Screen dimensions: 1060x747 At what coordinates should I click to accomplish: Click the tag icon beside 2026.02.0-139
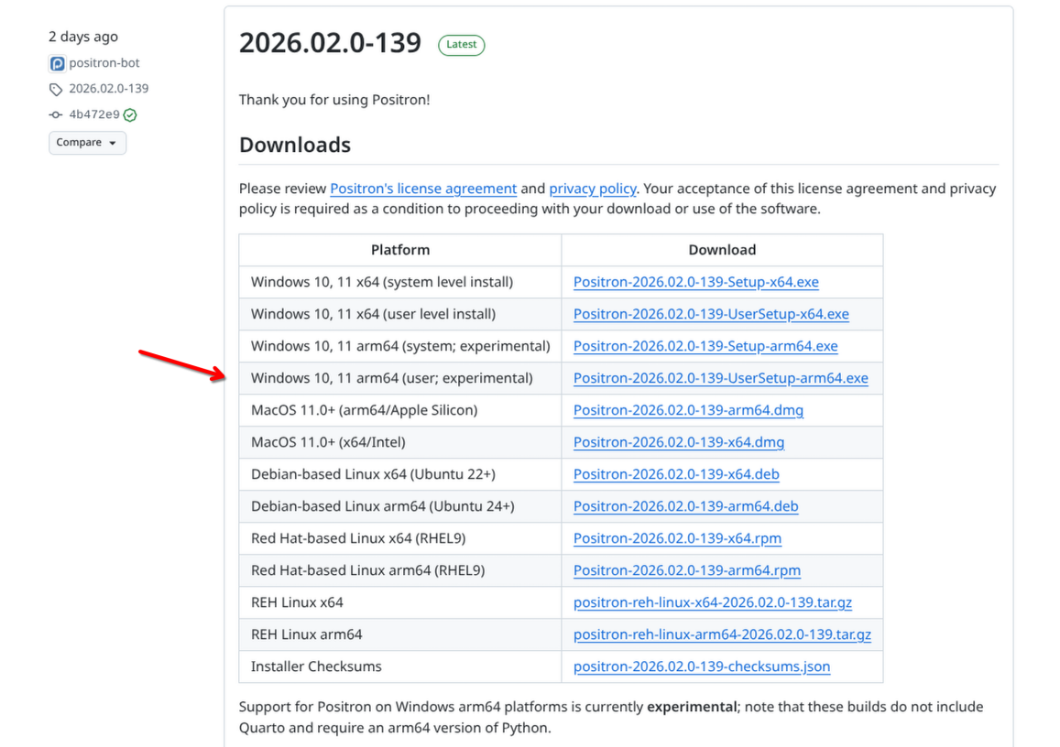(x=57, y=89)
